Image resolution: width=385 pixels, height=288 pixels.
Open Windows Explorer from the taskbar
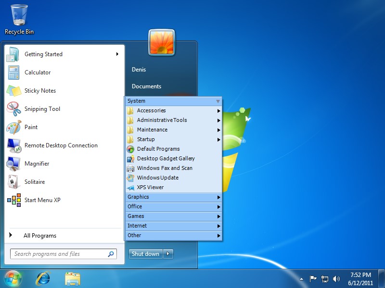pos(73,279)
